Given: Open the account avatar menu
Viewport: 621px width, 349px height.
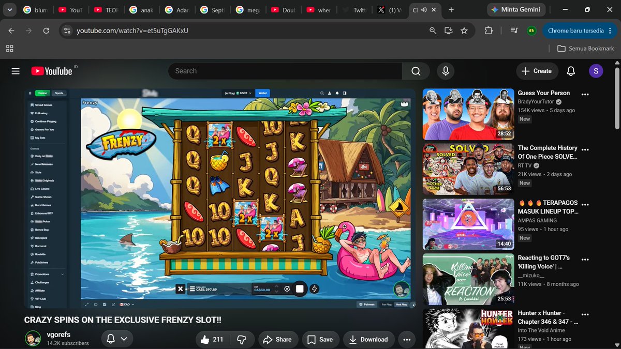Looking at the screenshot, I should click(596, 71).
